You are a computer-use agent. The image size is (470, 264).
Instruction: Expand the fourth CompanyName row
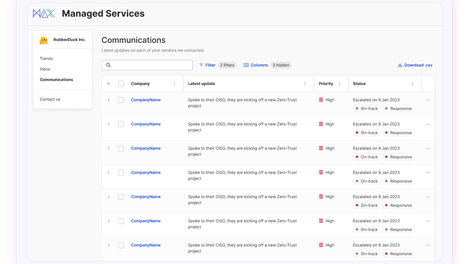(x=108, y=173)
